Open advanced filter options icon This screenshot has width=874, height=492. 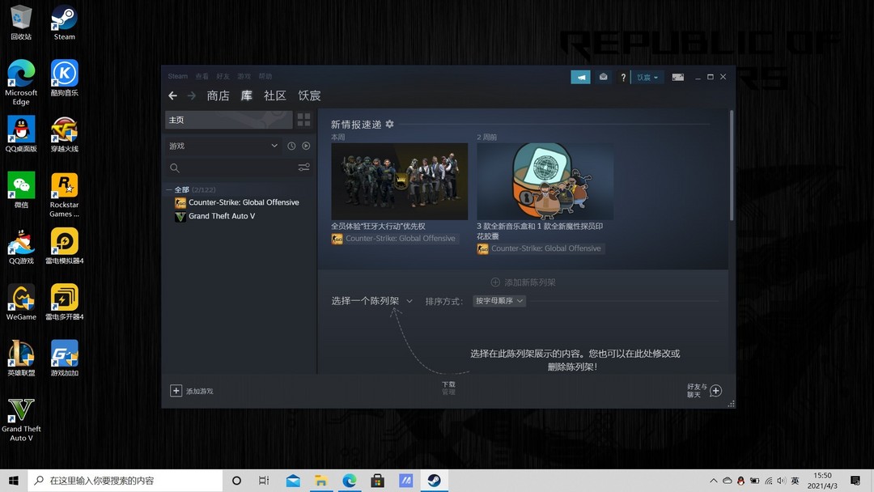pos(303,168)
